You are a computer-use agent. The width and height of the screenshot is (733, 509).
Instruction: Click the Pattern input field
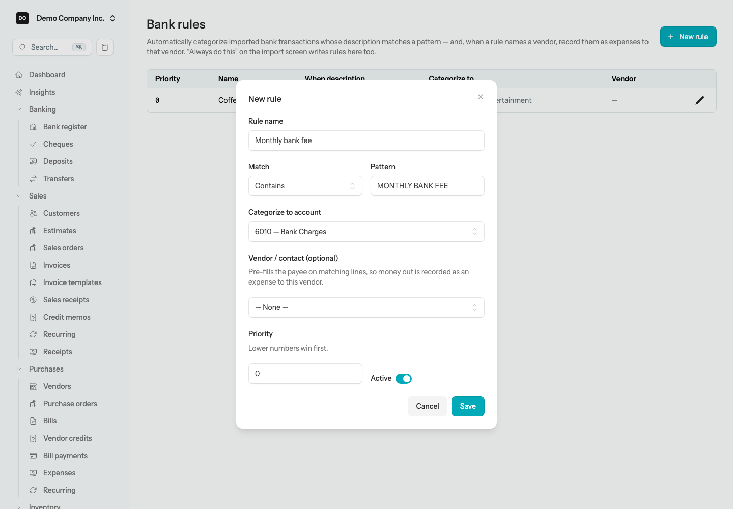click(428, 186)
